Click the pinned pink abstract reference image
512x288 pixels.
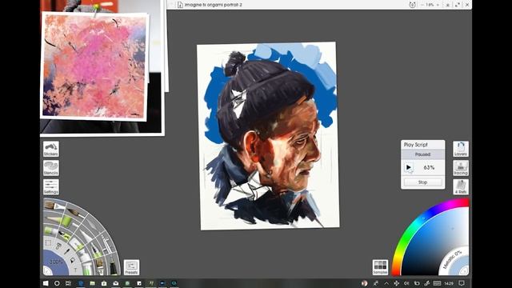(x=94, y=66)
